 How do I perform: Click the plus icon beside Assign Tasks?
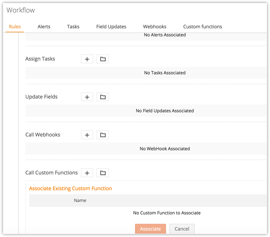87,59
